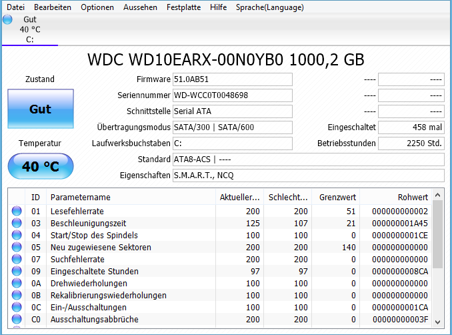Select the Drehwiederholungen parameter name
452x335 pixels.
[89, 284]
